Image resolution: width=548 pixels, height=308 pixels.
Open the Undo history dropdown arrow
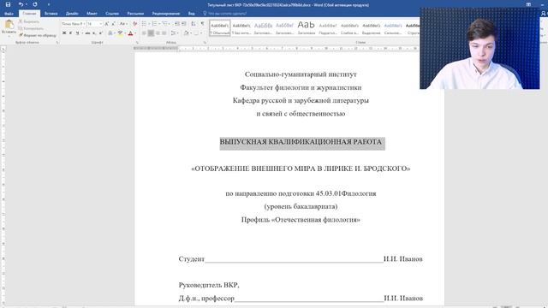(x=27, y=4)
